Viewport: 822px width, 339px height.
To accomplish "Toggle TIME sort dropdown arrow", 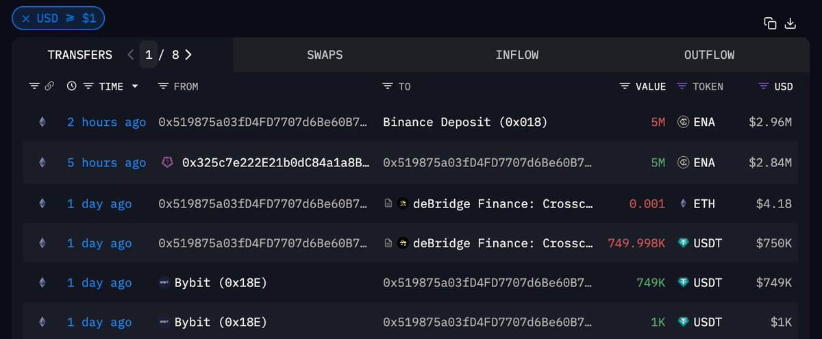I will click(x=135, y=86).
